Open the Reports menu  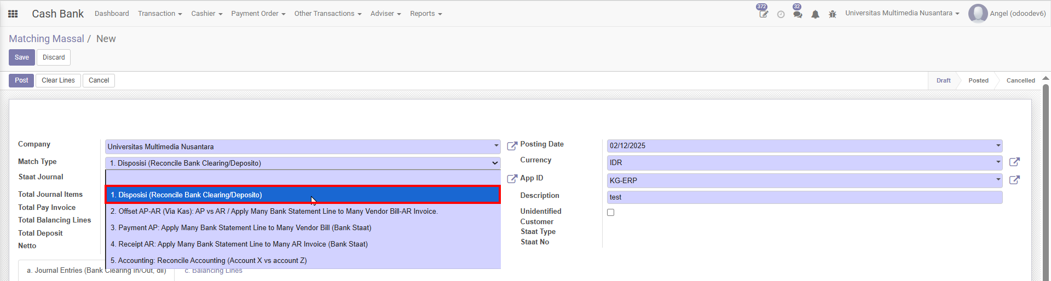425,14
